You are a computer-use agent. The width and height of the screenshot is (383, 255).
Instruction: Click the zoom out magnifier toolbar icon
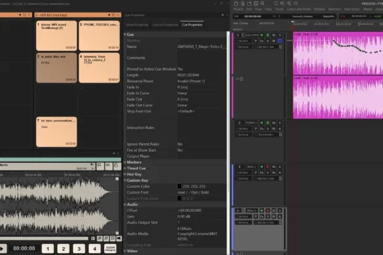coord(296,3)
